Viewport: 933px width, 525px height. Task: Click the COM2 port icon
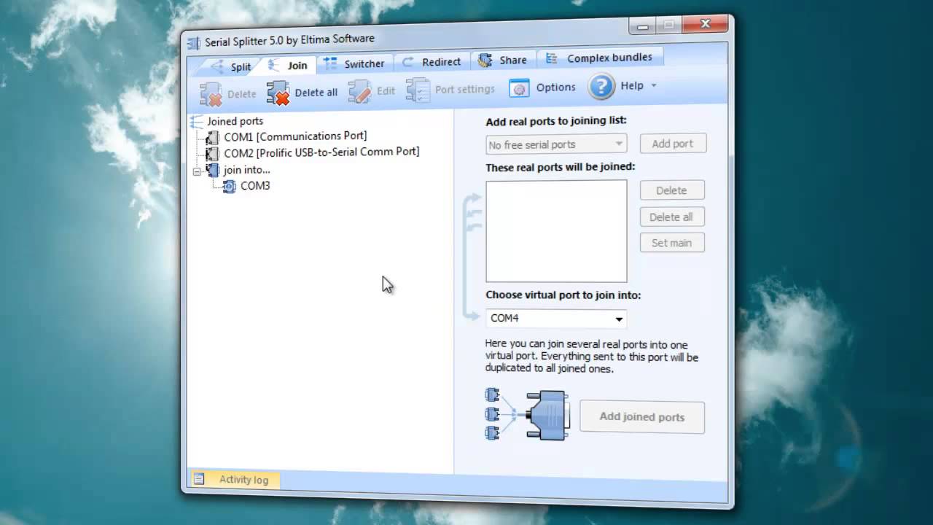(x=212, y=153)
